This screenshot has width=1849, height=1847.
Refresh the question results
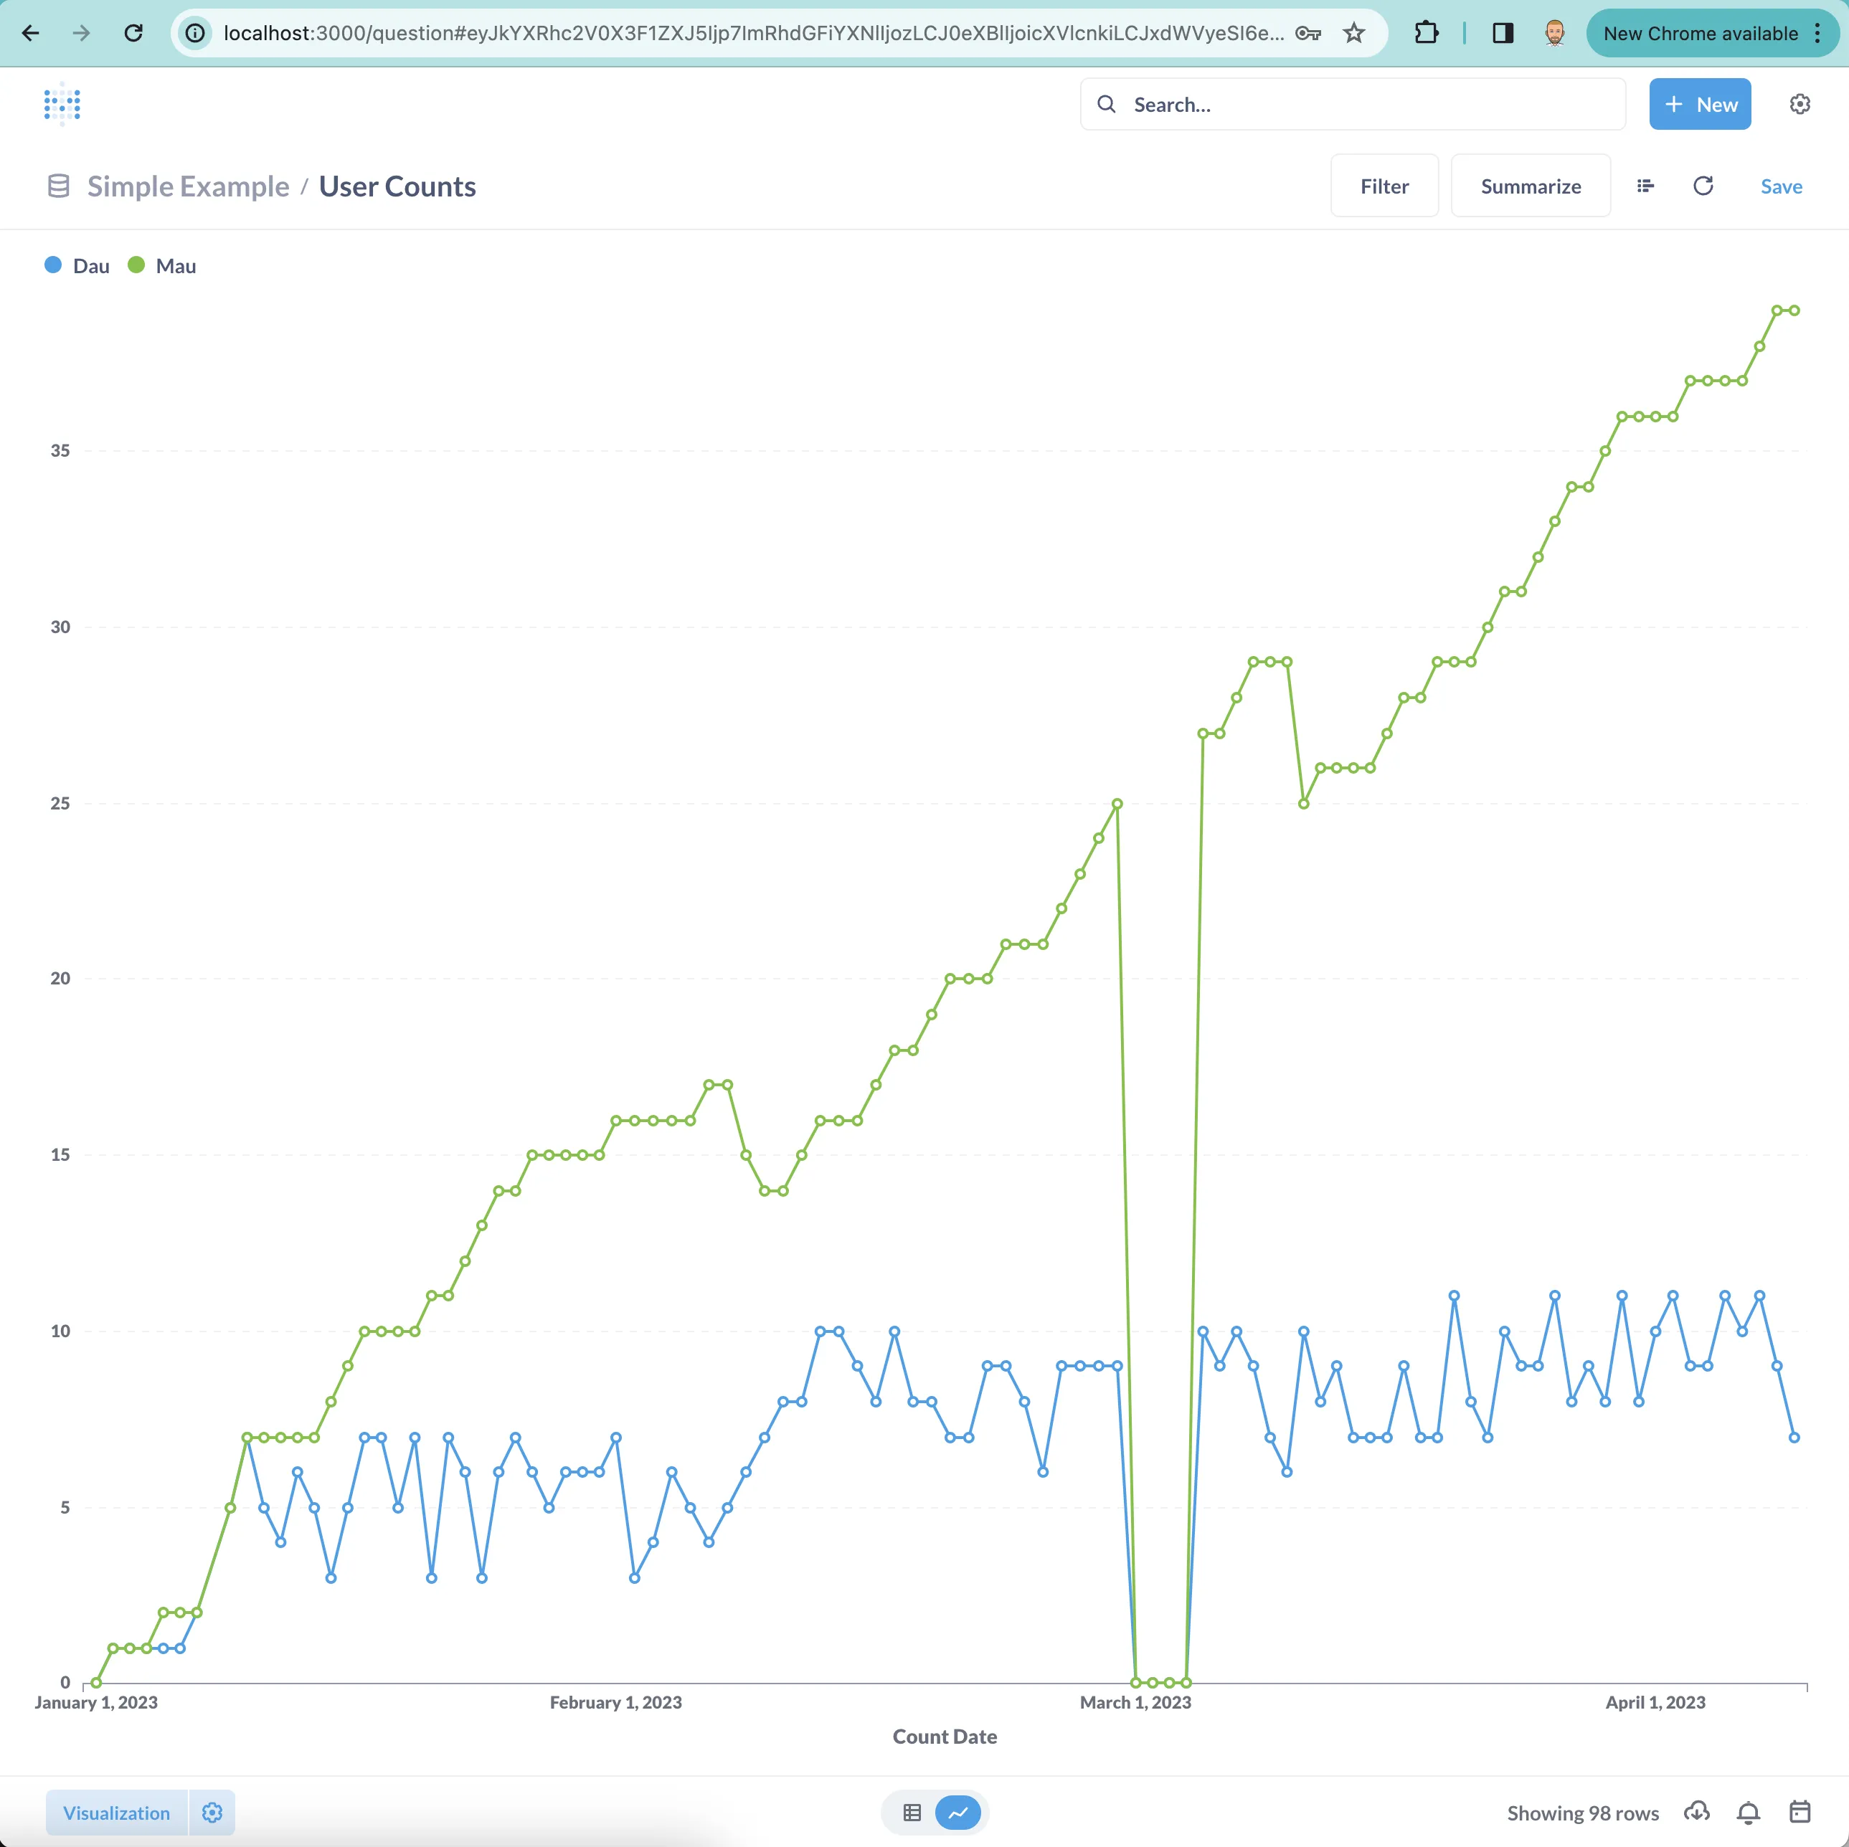tap(1703, 186)
